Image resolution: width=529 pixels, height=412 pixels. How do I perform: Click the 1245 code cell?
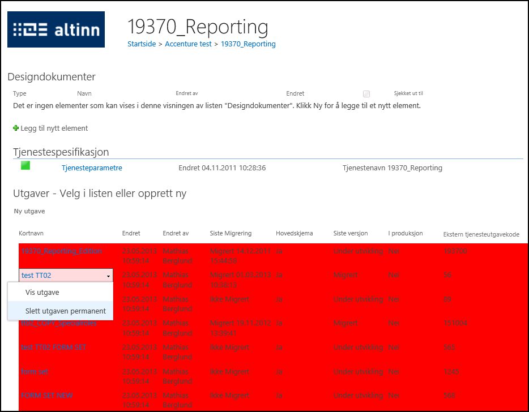451,372
